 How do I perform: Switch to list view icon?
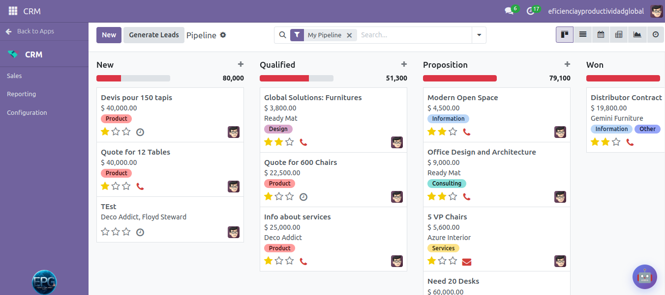583,35
